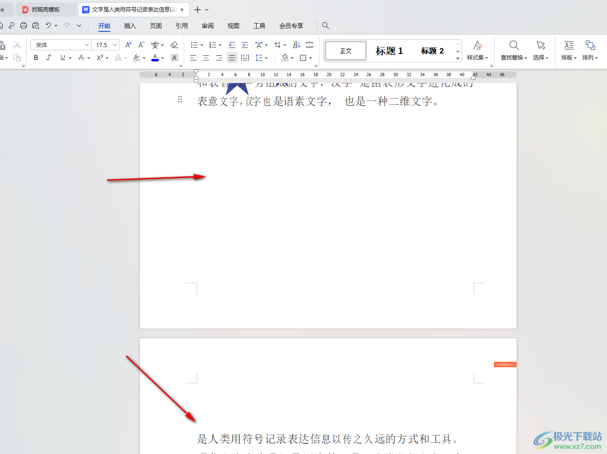Expand the underline style dropdown arrow
The width and height of the screenshot is (607, 454).
70,58
